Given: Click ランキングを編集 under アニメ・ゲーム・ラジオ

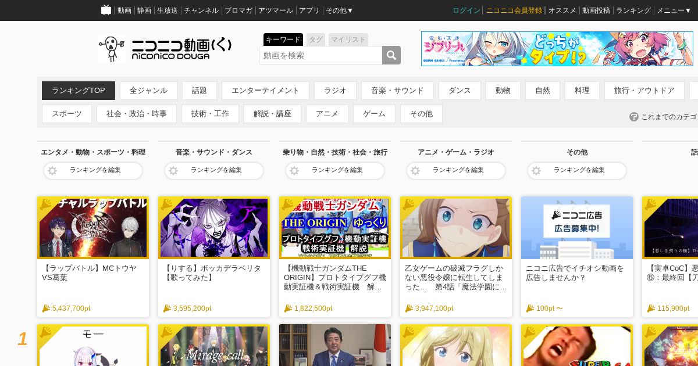Looking at the screenshot, I should pos(456,171).
